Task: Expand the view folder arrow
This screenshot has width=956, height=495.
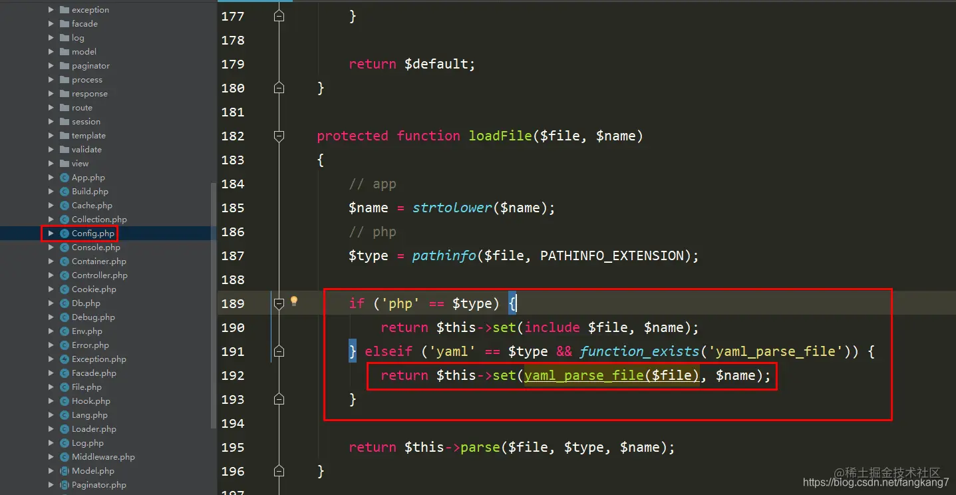Action: [x=51, y=164]
